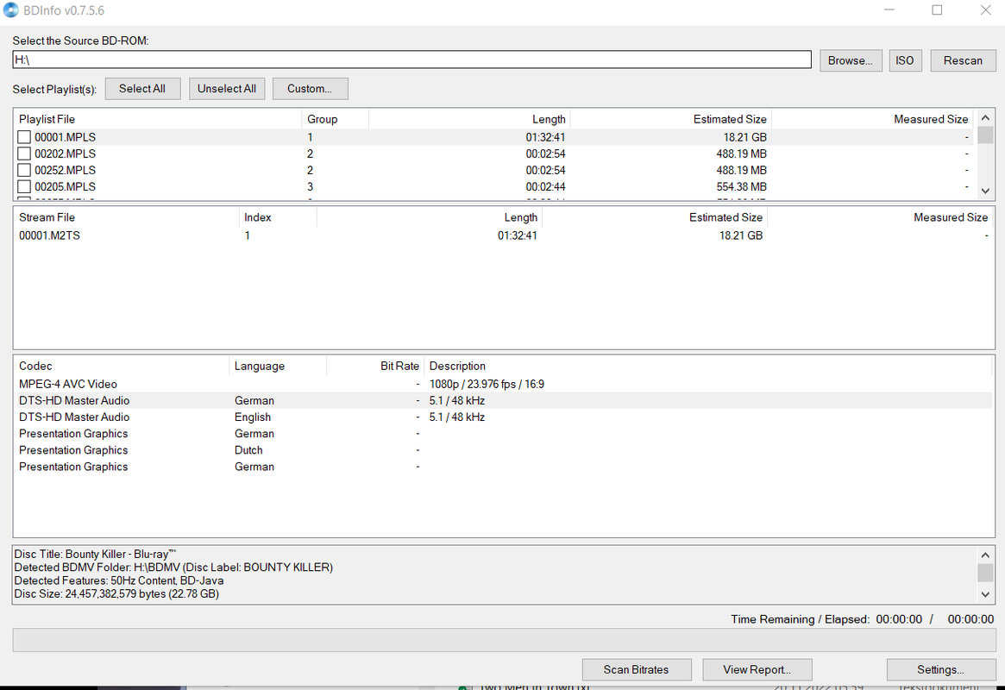Click Select All playlists button
1005x690 pixels.
tap(142, 89)
